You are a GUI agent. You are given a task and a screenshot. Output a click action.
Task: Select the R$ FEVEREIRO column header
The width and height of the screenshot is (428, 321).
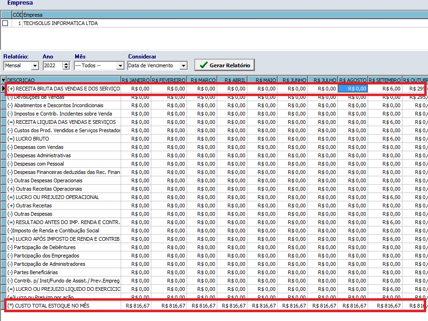[169, 80]
